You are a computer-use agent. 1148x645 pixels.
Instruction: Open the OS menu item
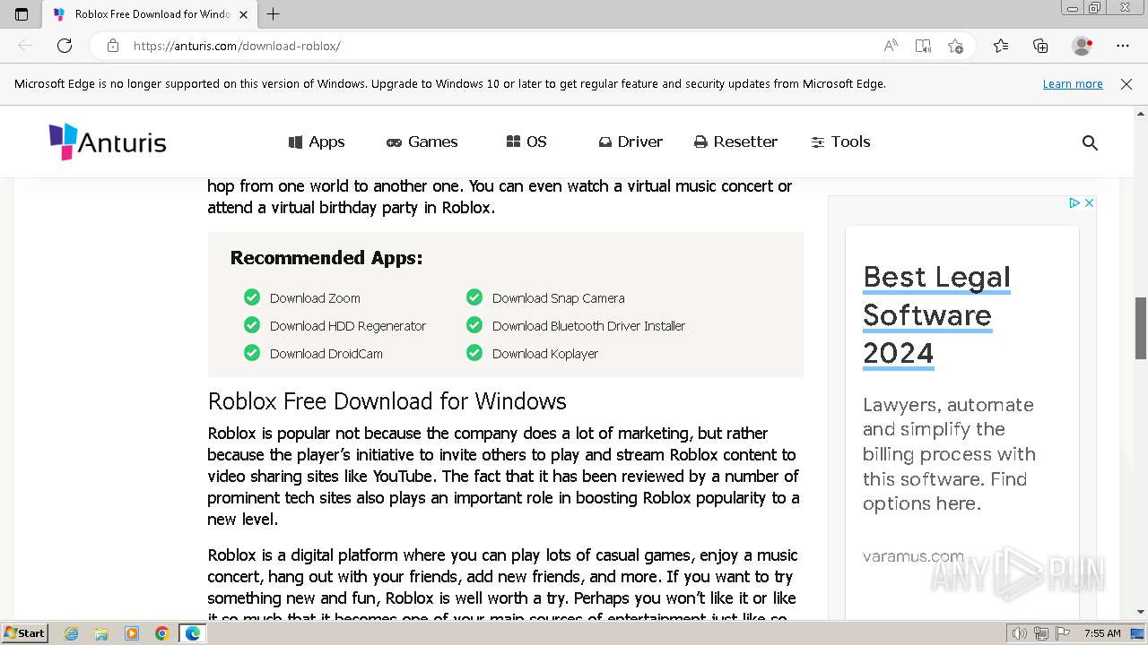coord(526,142)
